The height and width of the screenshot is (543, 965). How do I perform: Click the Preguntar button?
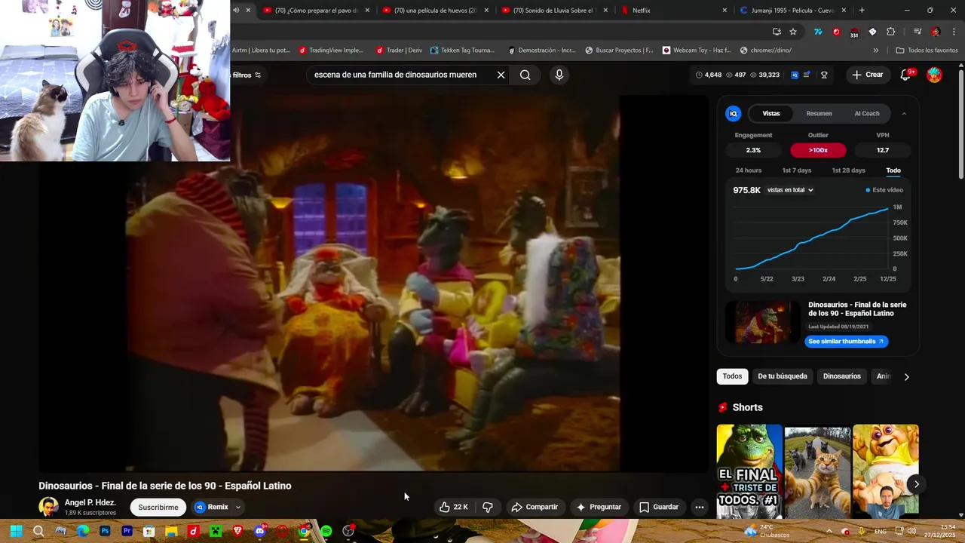(599, 507)
